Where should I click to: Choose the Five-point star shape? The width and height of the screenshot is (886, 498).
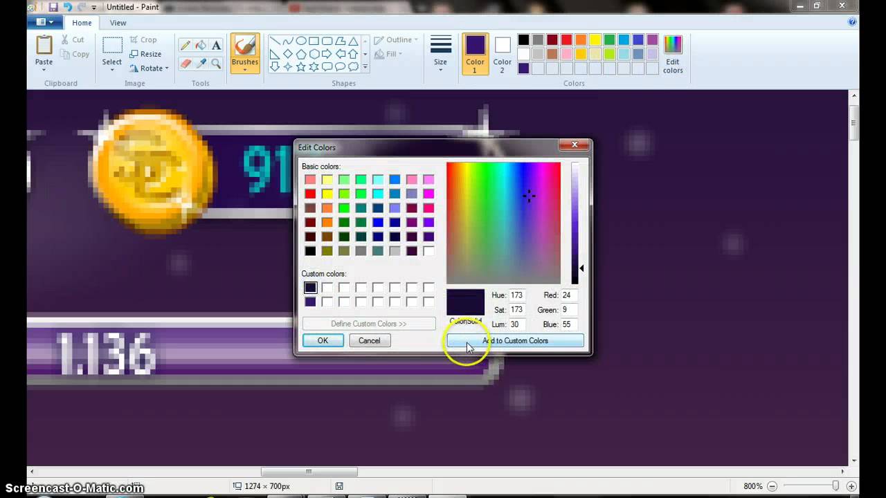[301, 67]
